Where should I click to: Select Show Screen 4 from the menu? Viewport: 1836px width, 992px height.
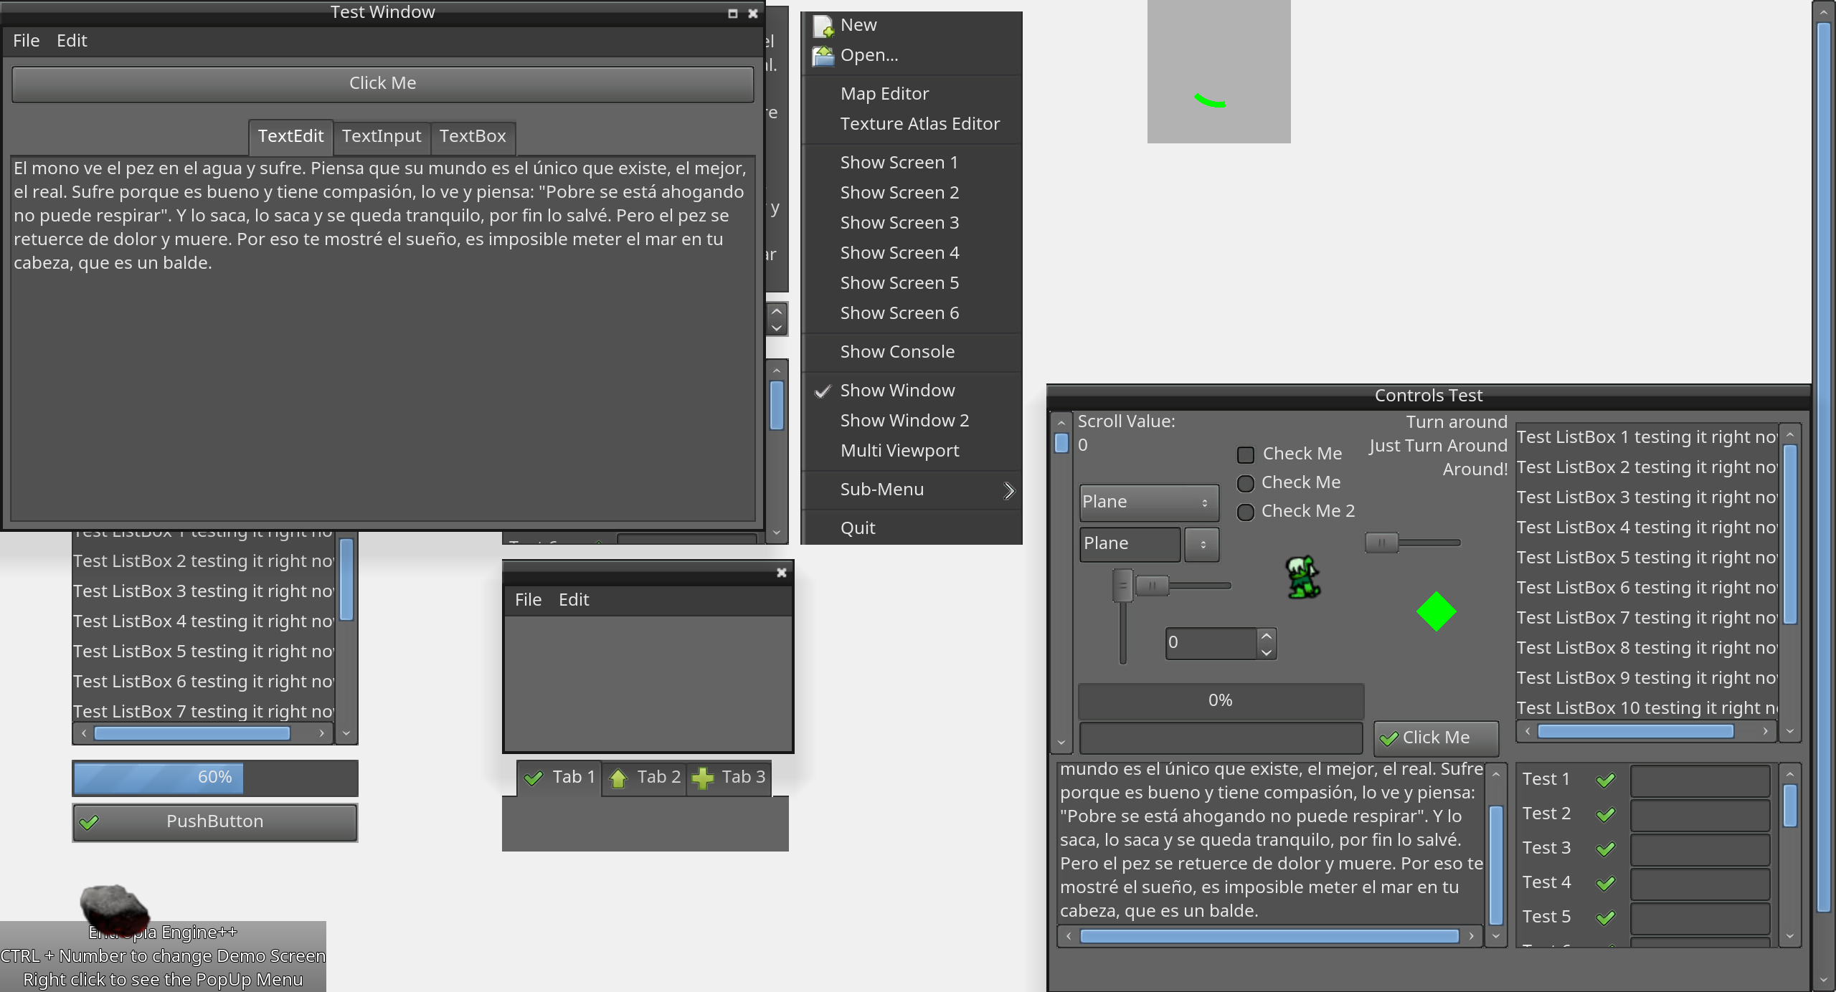point(899,252)
